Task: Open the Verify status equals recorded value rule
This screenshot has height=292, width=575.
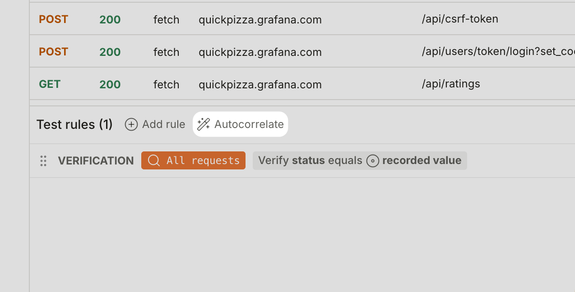Action: click(360, 160)
